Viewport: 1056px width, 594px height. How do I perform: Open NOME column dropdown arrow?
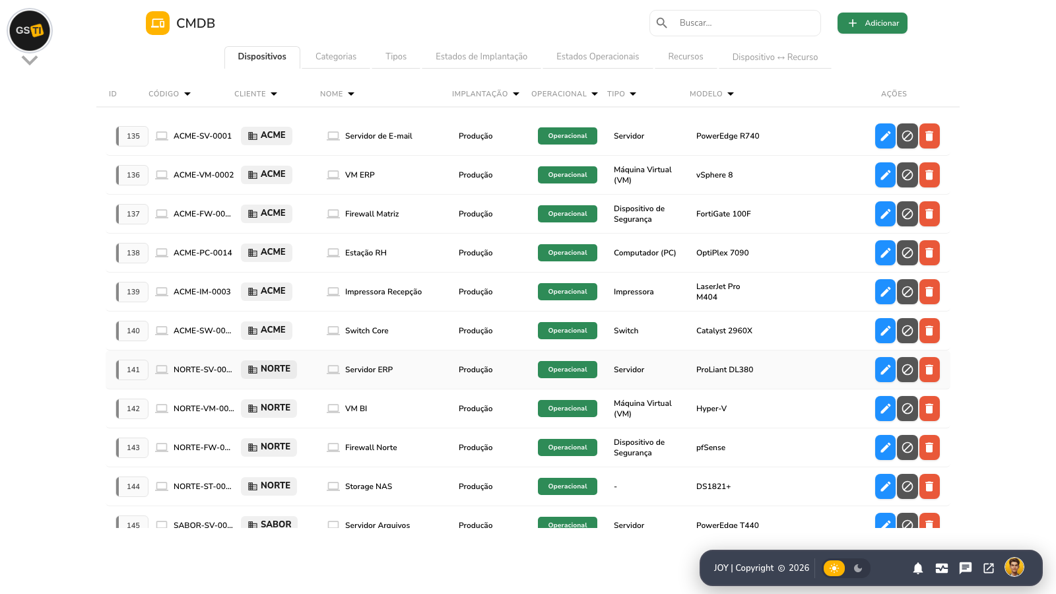351,94
